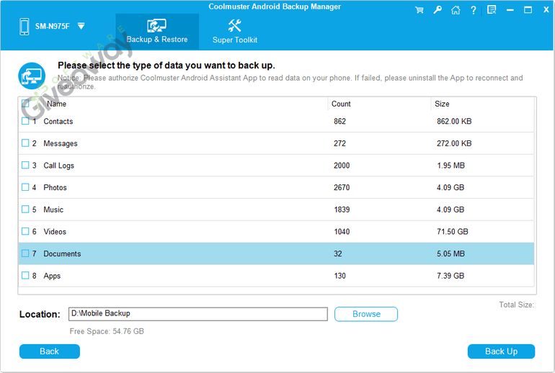Select the Call Logs row label
This screenshot has height=373, width=555.
pos(59,166)
